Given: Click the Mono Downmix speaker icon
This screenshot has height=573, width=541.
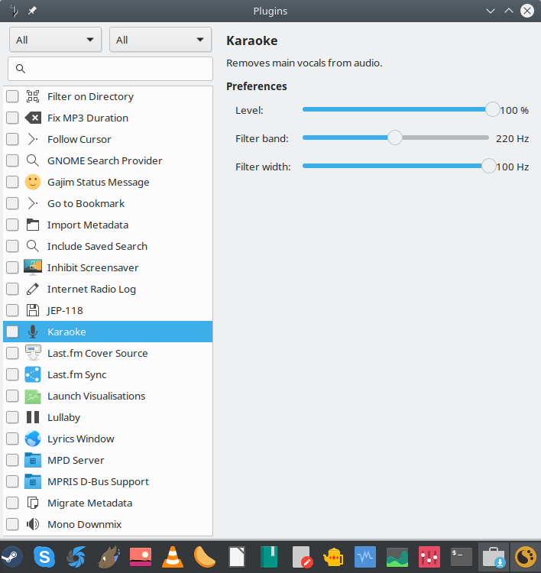Looking at the screenshot, I should pos(32,524).
